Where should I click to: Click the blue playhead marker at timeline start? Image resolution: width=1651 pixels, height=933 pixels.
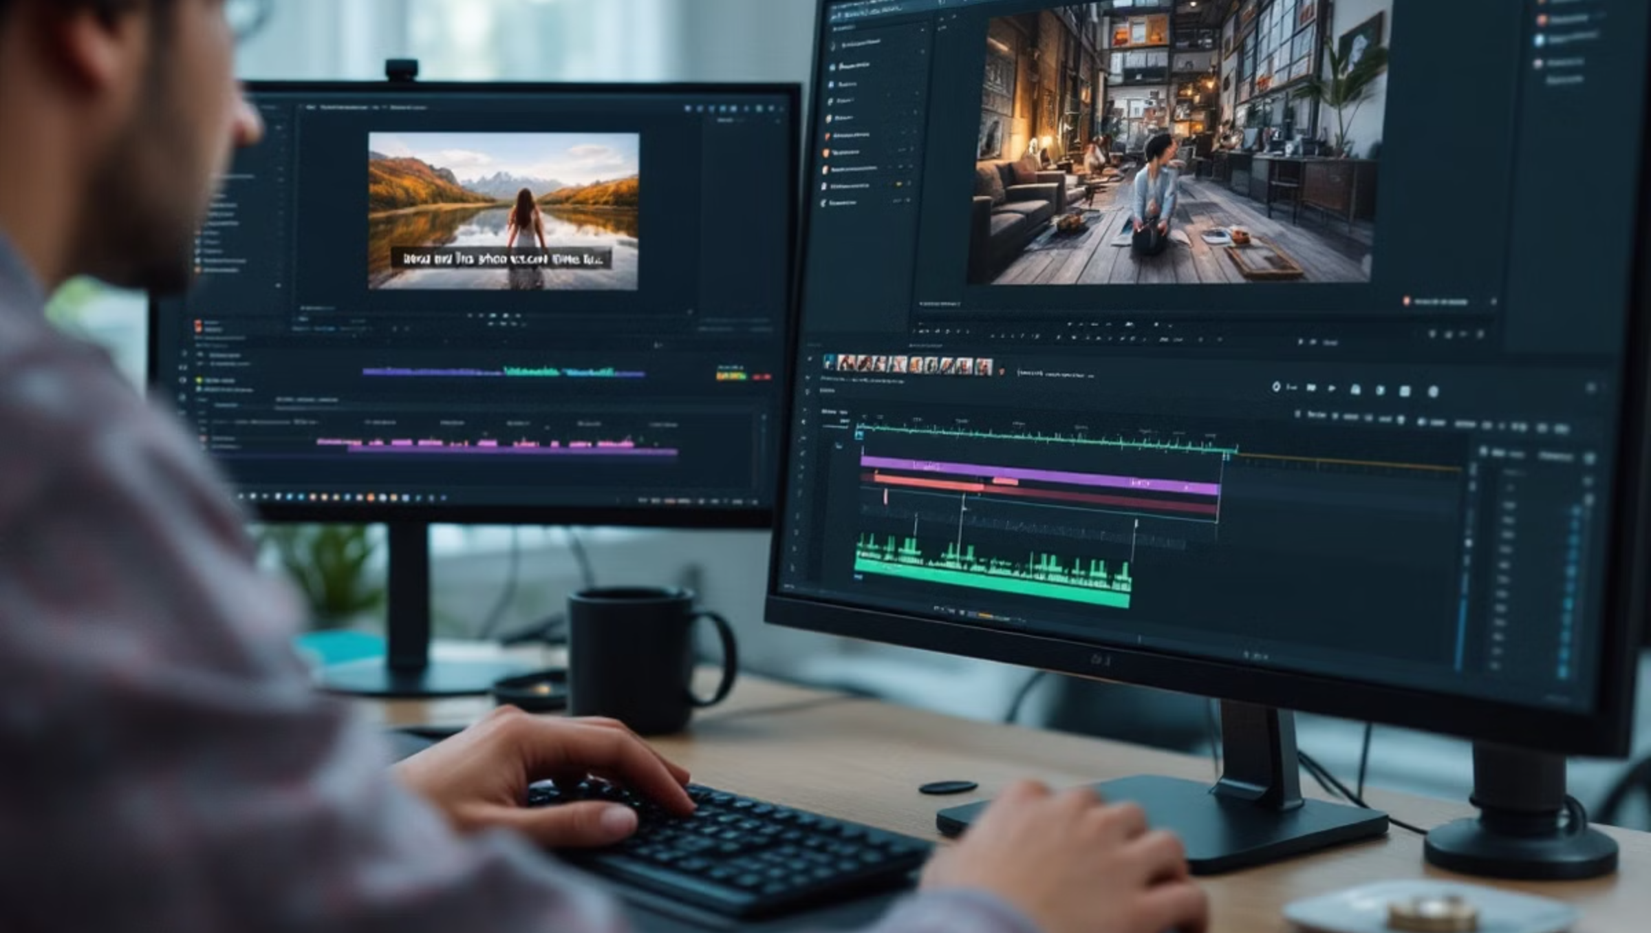[859, 434]
